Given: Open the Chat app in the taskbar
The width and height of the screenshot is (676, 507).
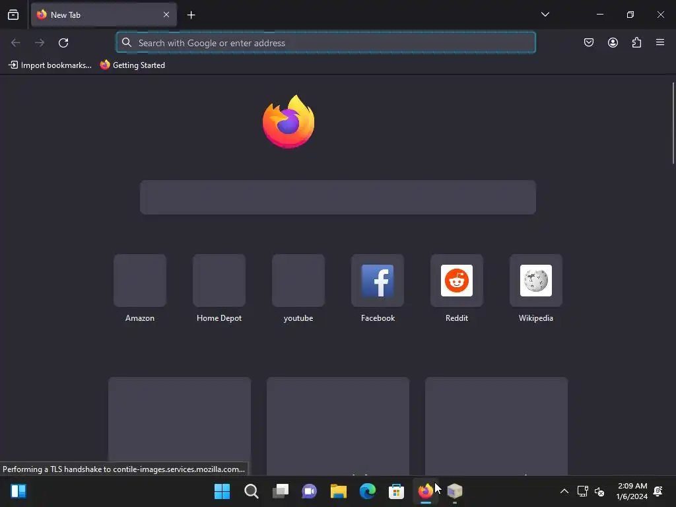Looking at the screenshot, I should pyautogui.click(x=309, y=491).
